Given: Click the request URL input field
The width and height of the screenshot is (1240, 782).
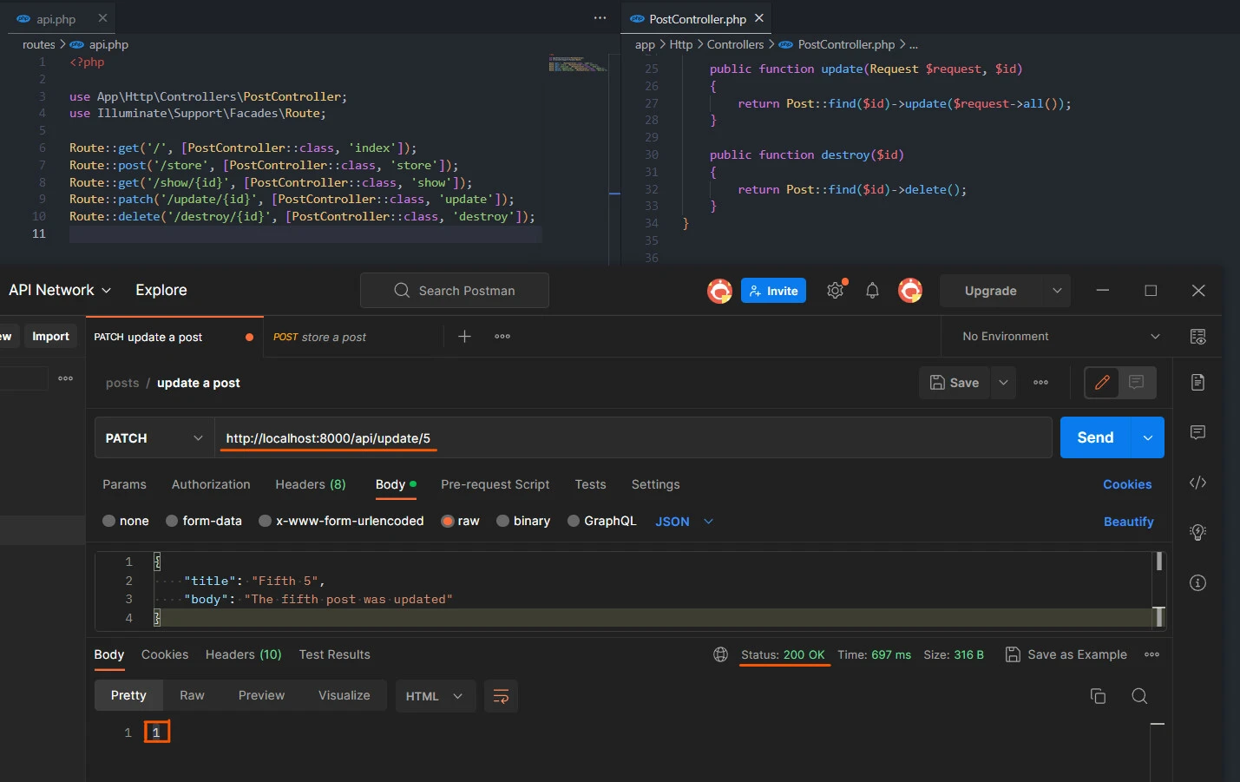Looking at the screenshot, I should 633,438.
